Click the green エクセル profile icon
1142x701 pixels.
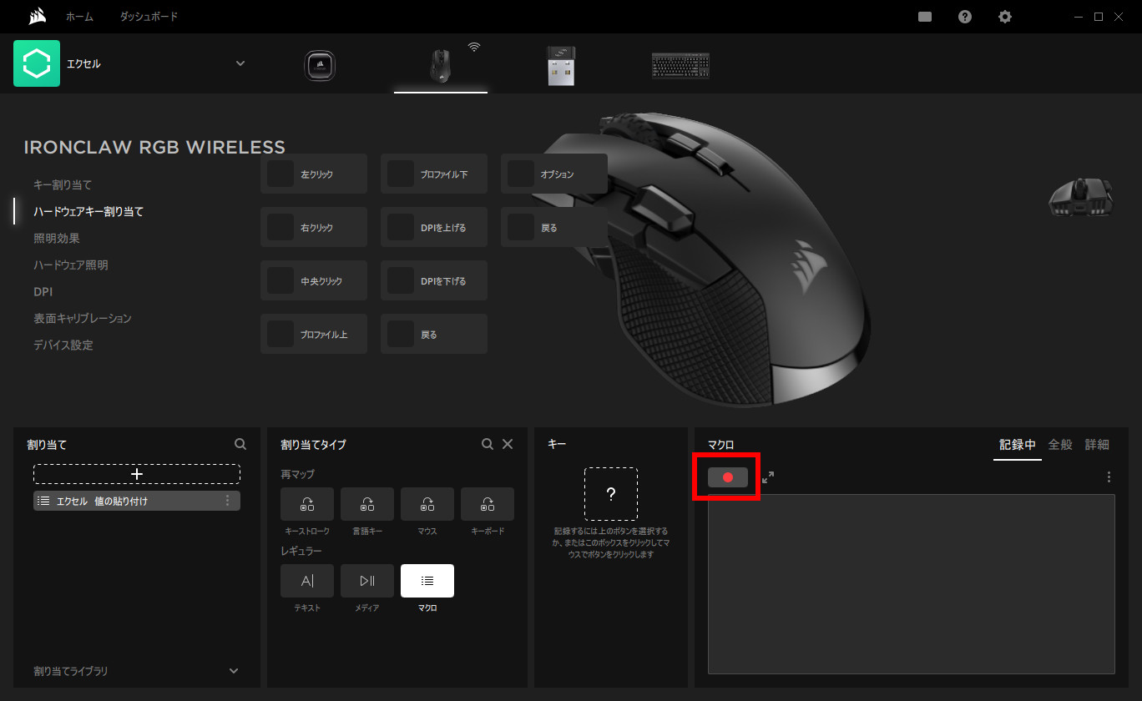[37, 63]
